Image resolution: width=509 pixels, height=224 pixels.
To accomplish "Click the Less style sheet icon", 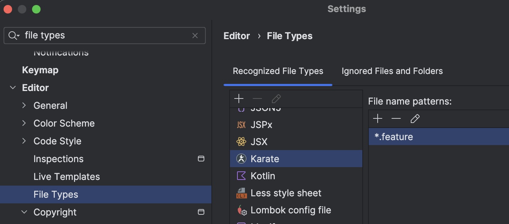I will [241, 193].
